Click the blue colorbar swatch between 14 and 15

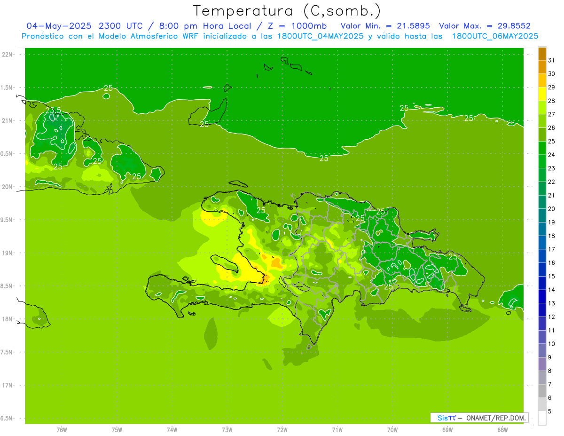coord(542,283)
